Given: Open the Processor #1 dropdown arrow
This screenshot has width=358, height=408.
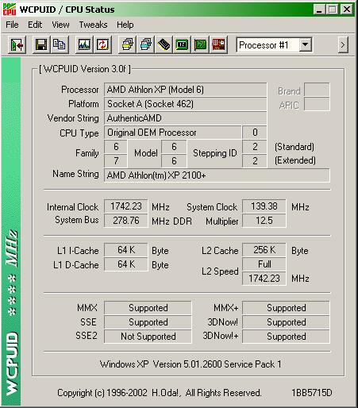Looking at the screenshot, I should 305,44.
